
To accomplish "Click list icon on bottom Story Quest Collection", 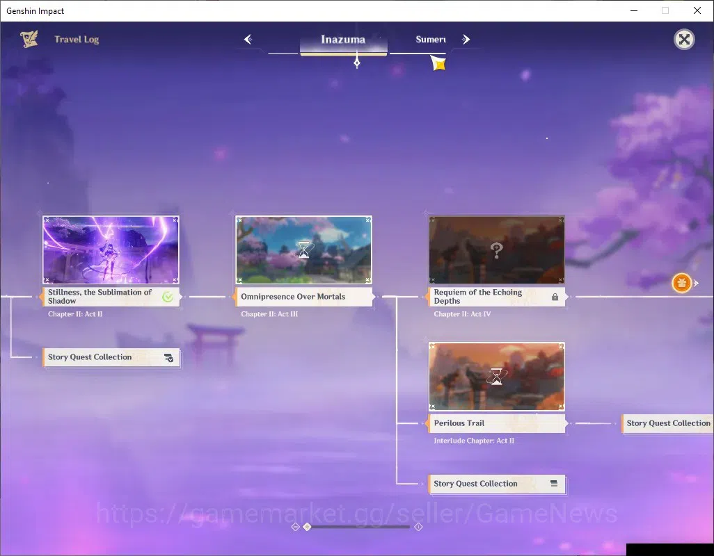I will [554, 483].
